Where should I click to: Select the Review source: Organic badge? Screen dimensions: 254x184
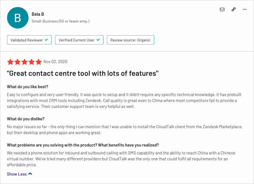[x=131, y=40]
